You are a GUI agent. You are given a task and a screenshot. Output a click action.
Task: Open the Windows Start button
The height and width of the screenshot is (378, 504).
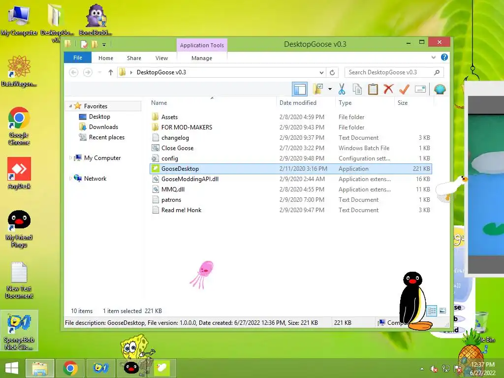[x=12, y=368]
